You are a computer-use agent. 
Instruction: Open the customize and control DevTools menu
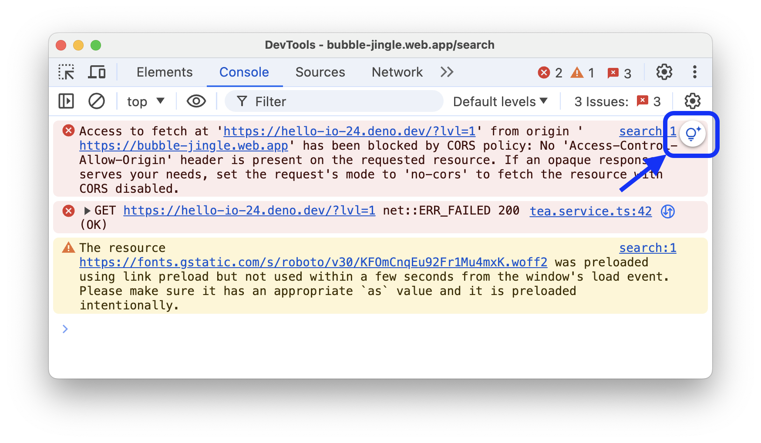click(694, 72)
